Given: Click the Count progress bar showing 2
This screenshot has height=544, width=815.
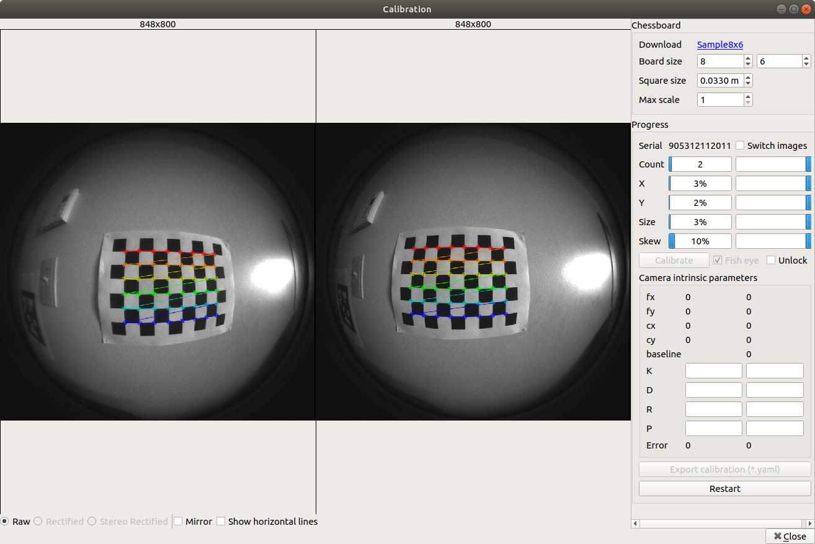Looking at the screenshot, I should click(700, 164).
